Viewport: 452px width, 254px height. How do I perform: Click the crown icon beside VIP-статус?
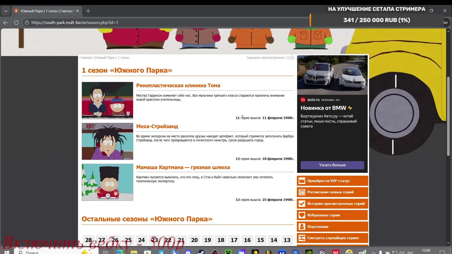coord(302,181)
